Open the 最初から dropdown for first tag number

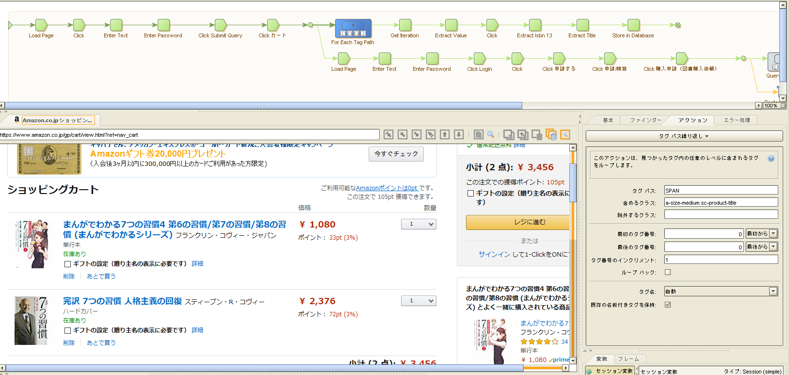[x=773, y=234]
